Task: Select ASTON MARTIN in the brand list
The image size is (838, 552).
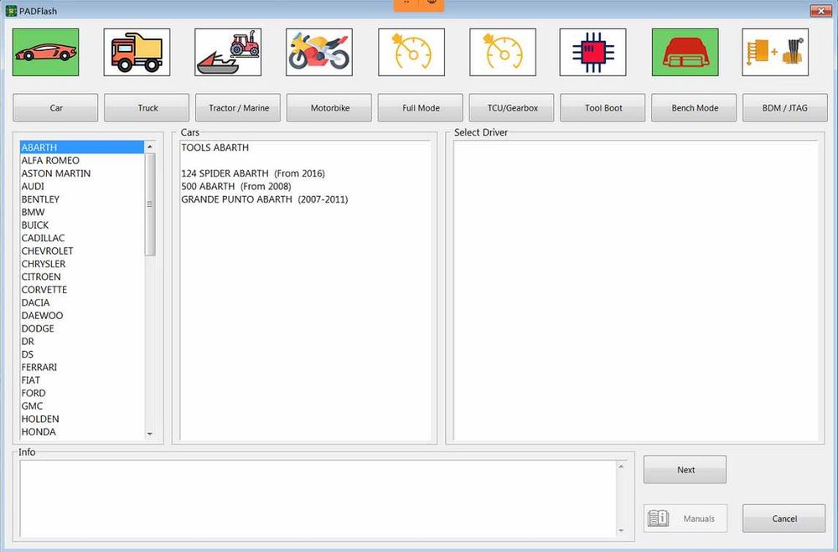Action: (82, 173)
